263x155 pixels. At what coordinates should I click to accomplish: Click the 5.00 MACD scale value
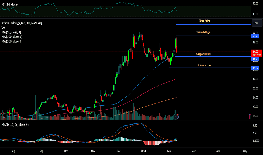255,125
